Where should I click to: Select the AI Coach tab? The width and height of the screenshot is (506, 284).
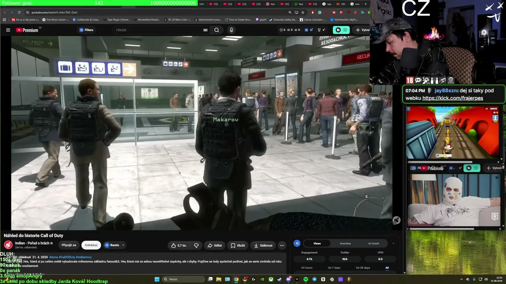tap(374, 243)
